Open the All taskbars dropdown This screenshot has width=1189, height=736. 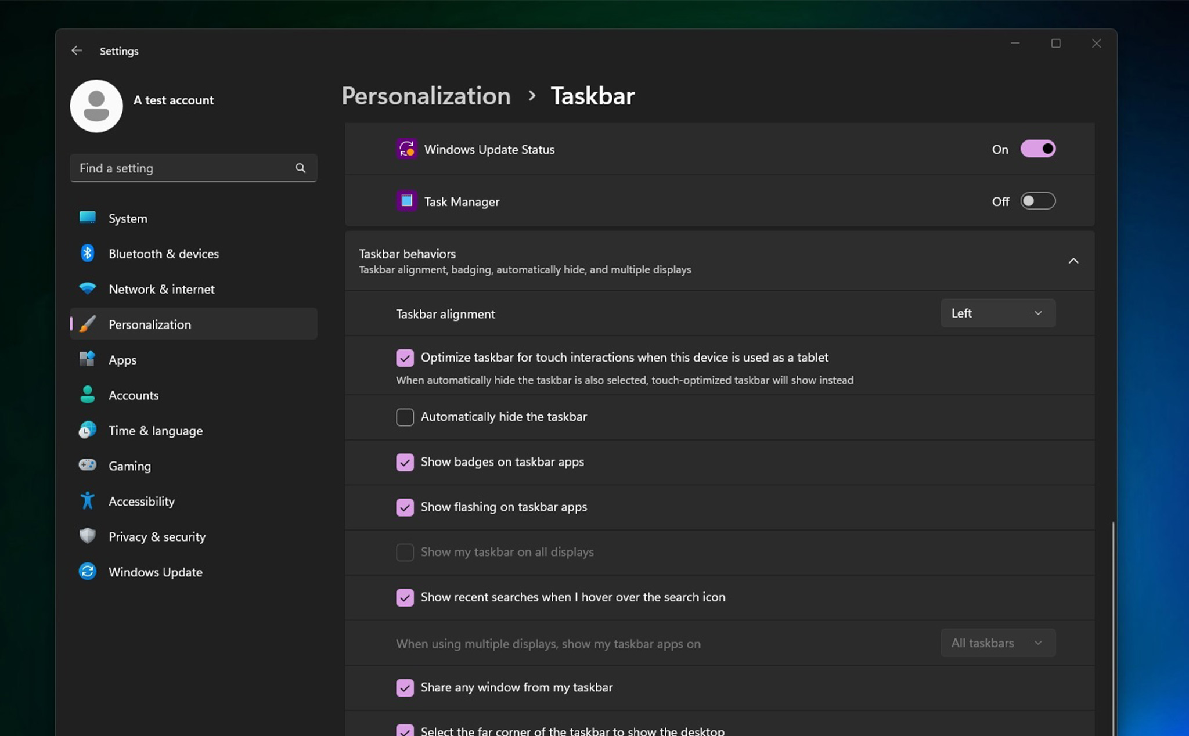click(x=997, y=643)
